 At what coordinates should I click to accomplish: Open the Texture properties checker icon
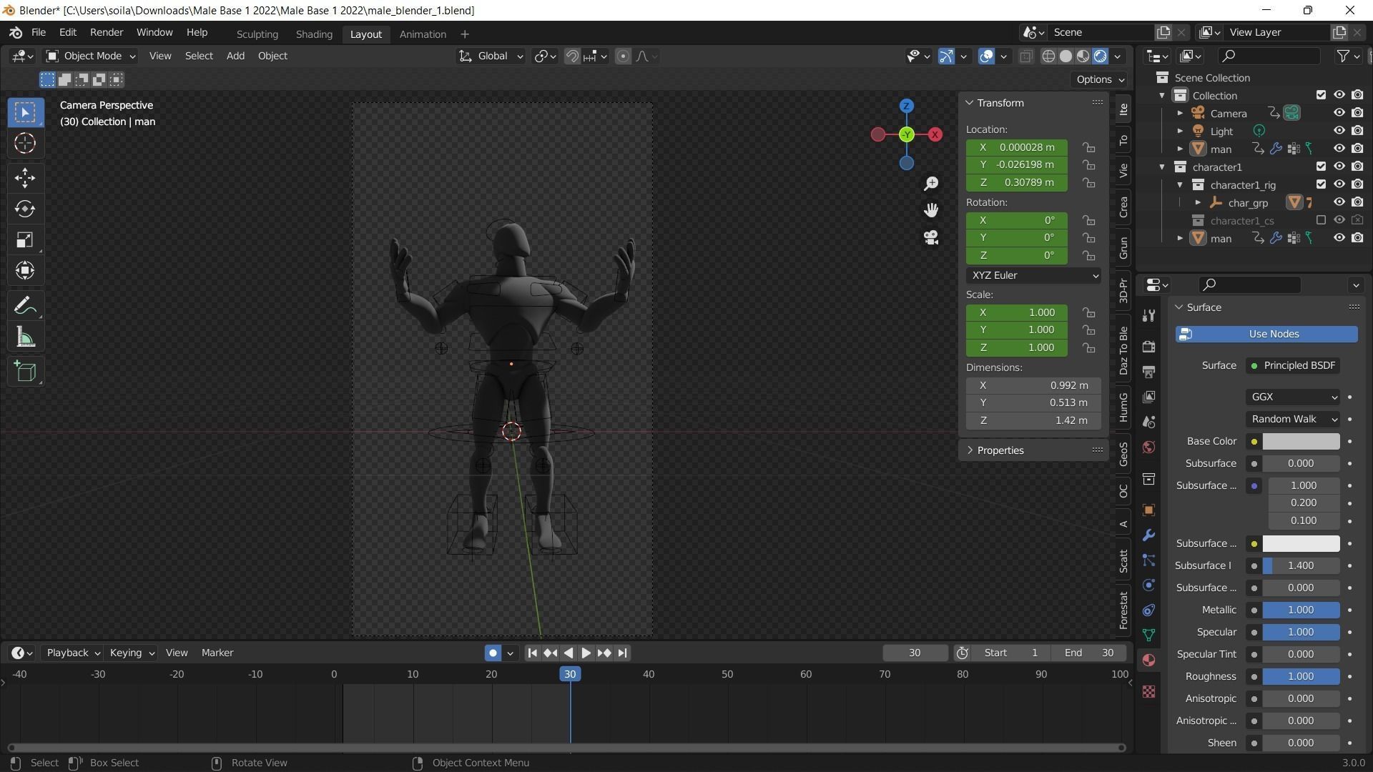click(1148, 691)
